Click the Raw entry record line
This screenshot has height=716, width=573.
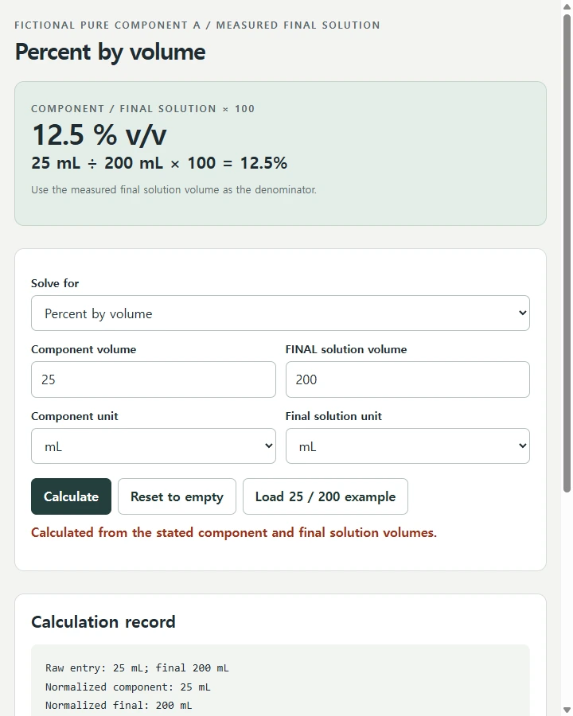point(137,668)
